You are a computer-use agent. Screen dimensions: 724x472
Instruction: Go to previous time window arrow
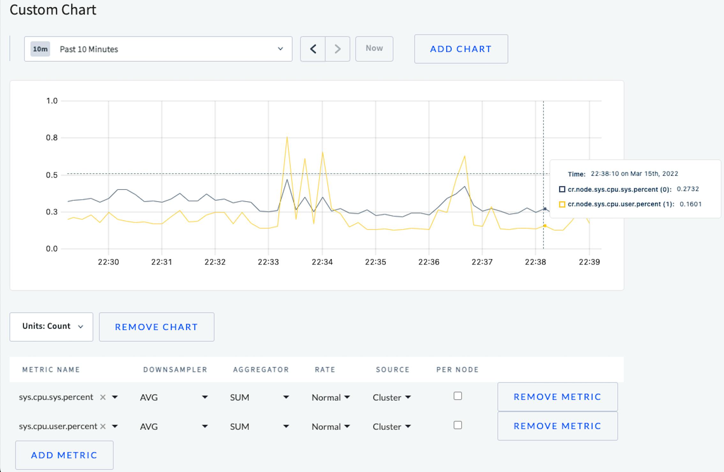313,49
